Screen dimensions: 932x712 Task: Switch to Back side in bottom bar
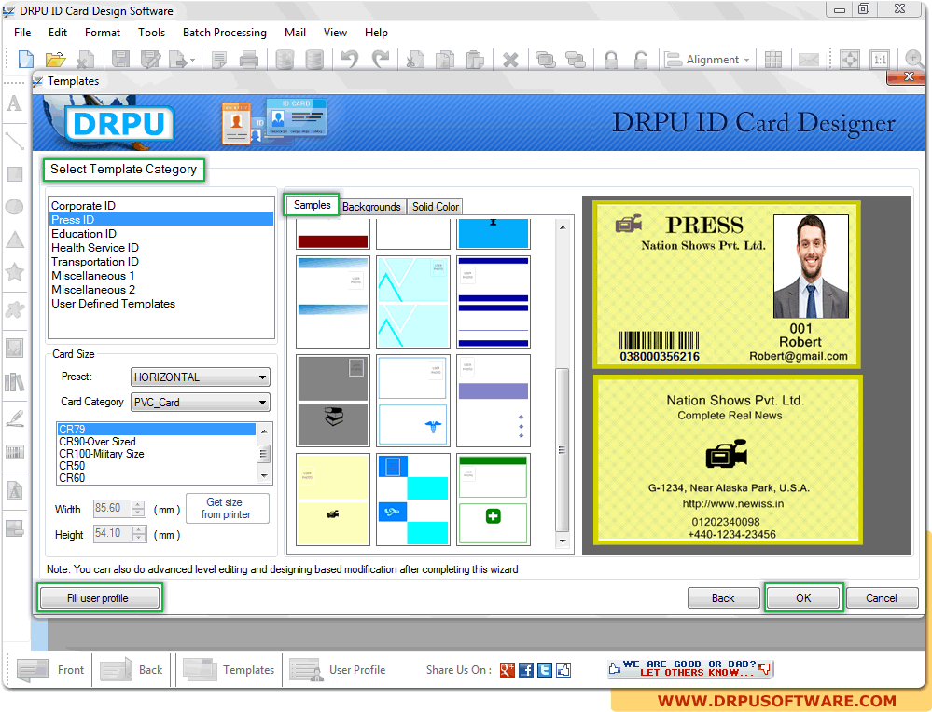click(x=131, y=669)
